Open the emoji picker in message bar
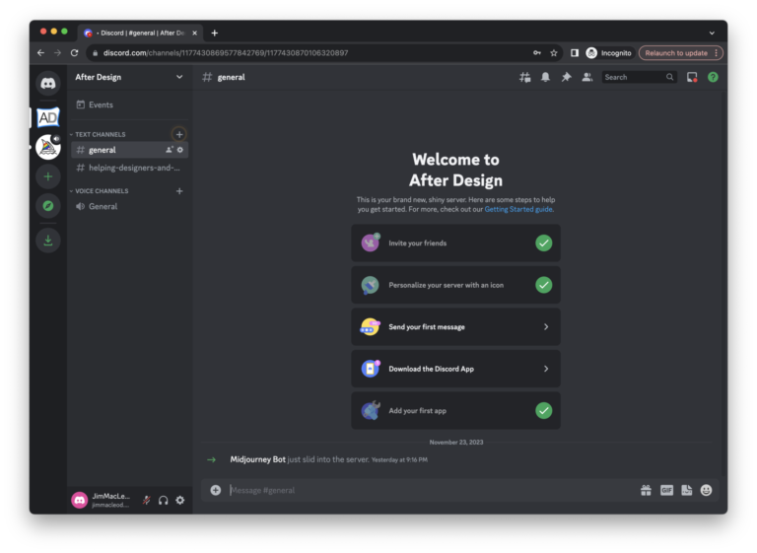 point(706,490)
